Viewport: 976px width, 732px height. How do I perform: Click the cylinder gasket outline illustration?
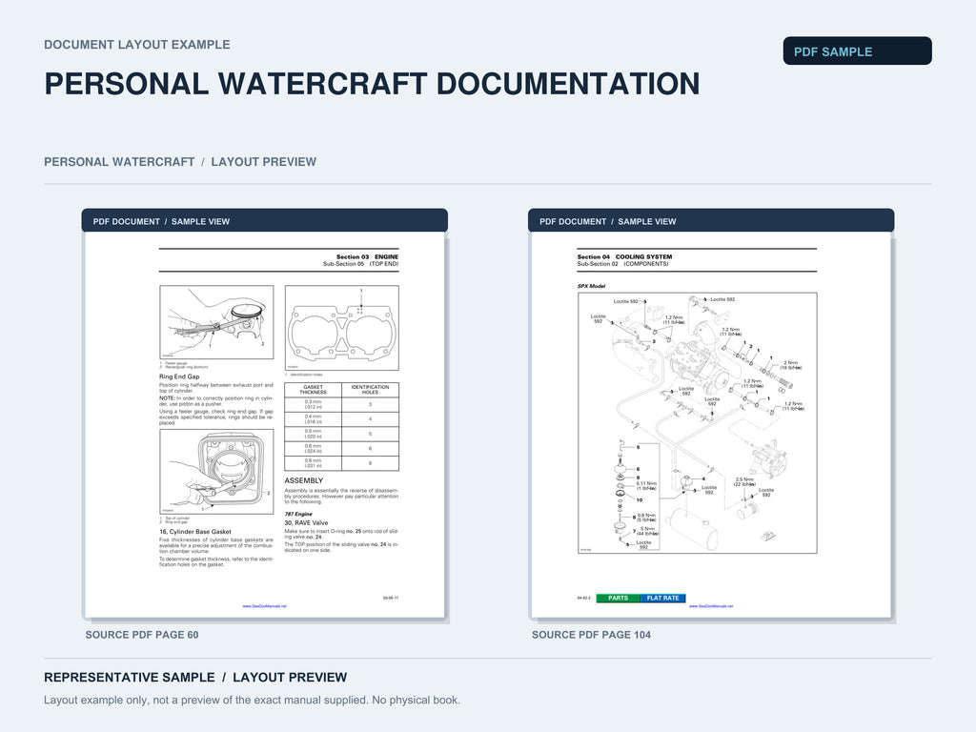342,328
